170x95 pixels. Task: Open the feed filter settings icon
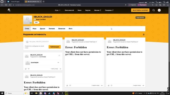click(144, 35)
